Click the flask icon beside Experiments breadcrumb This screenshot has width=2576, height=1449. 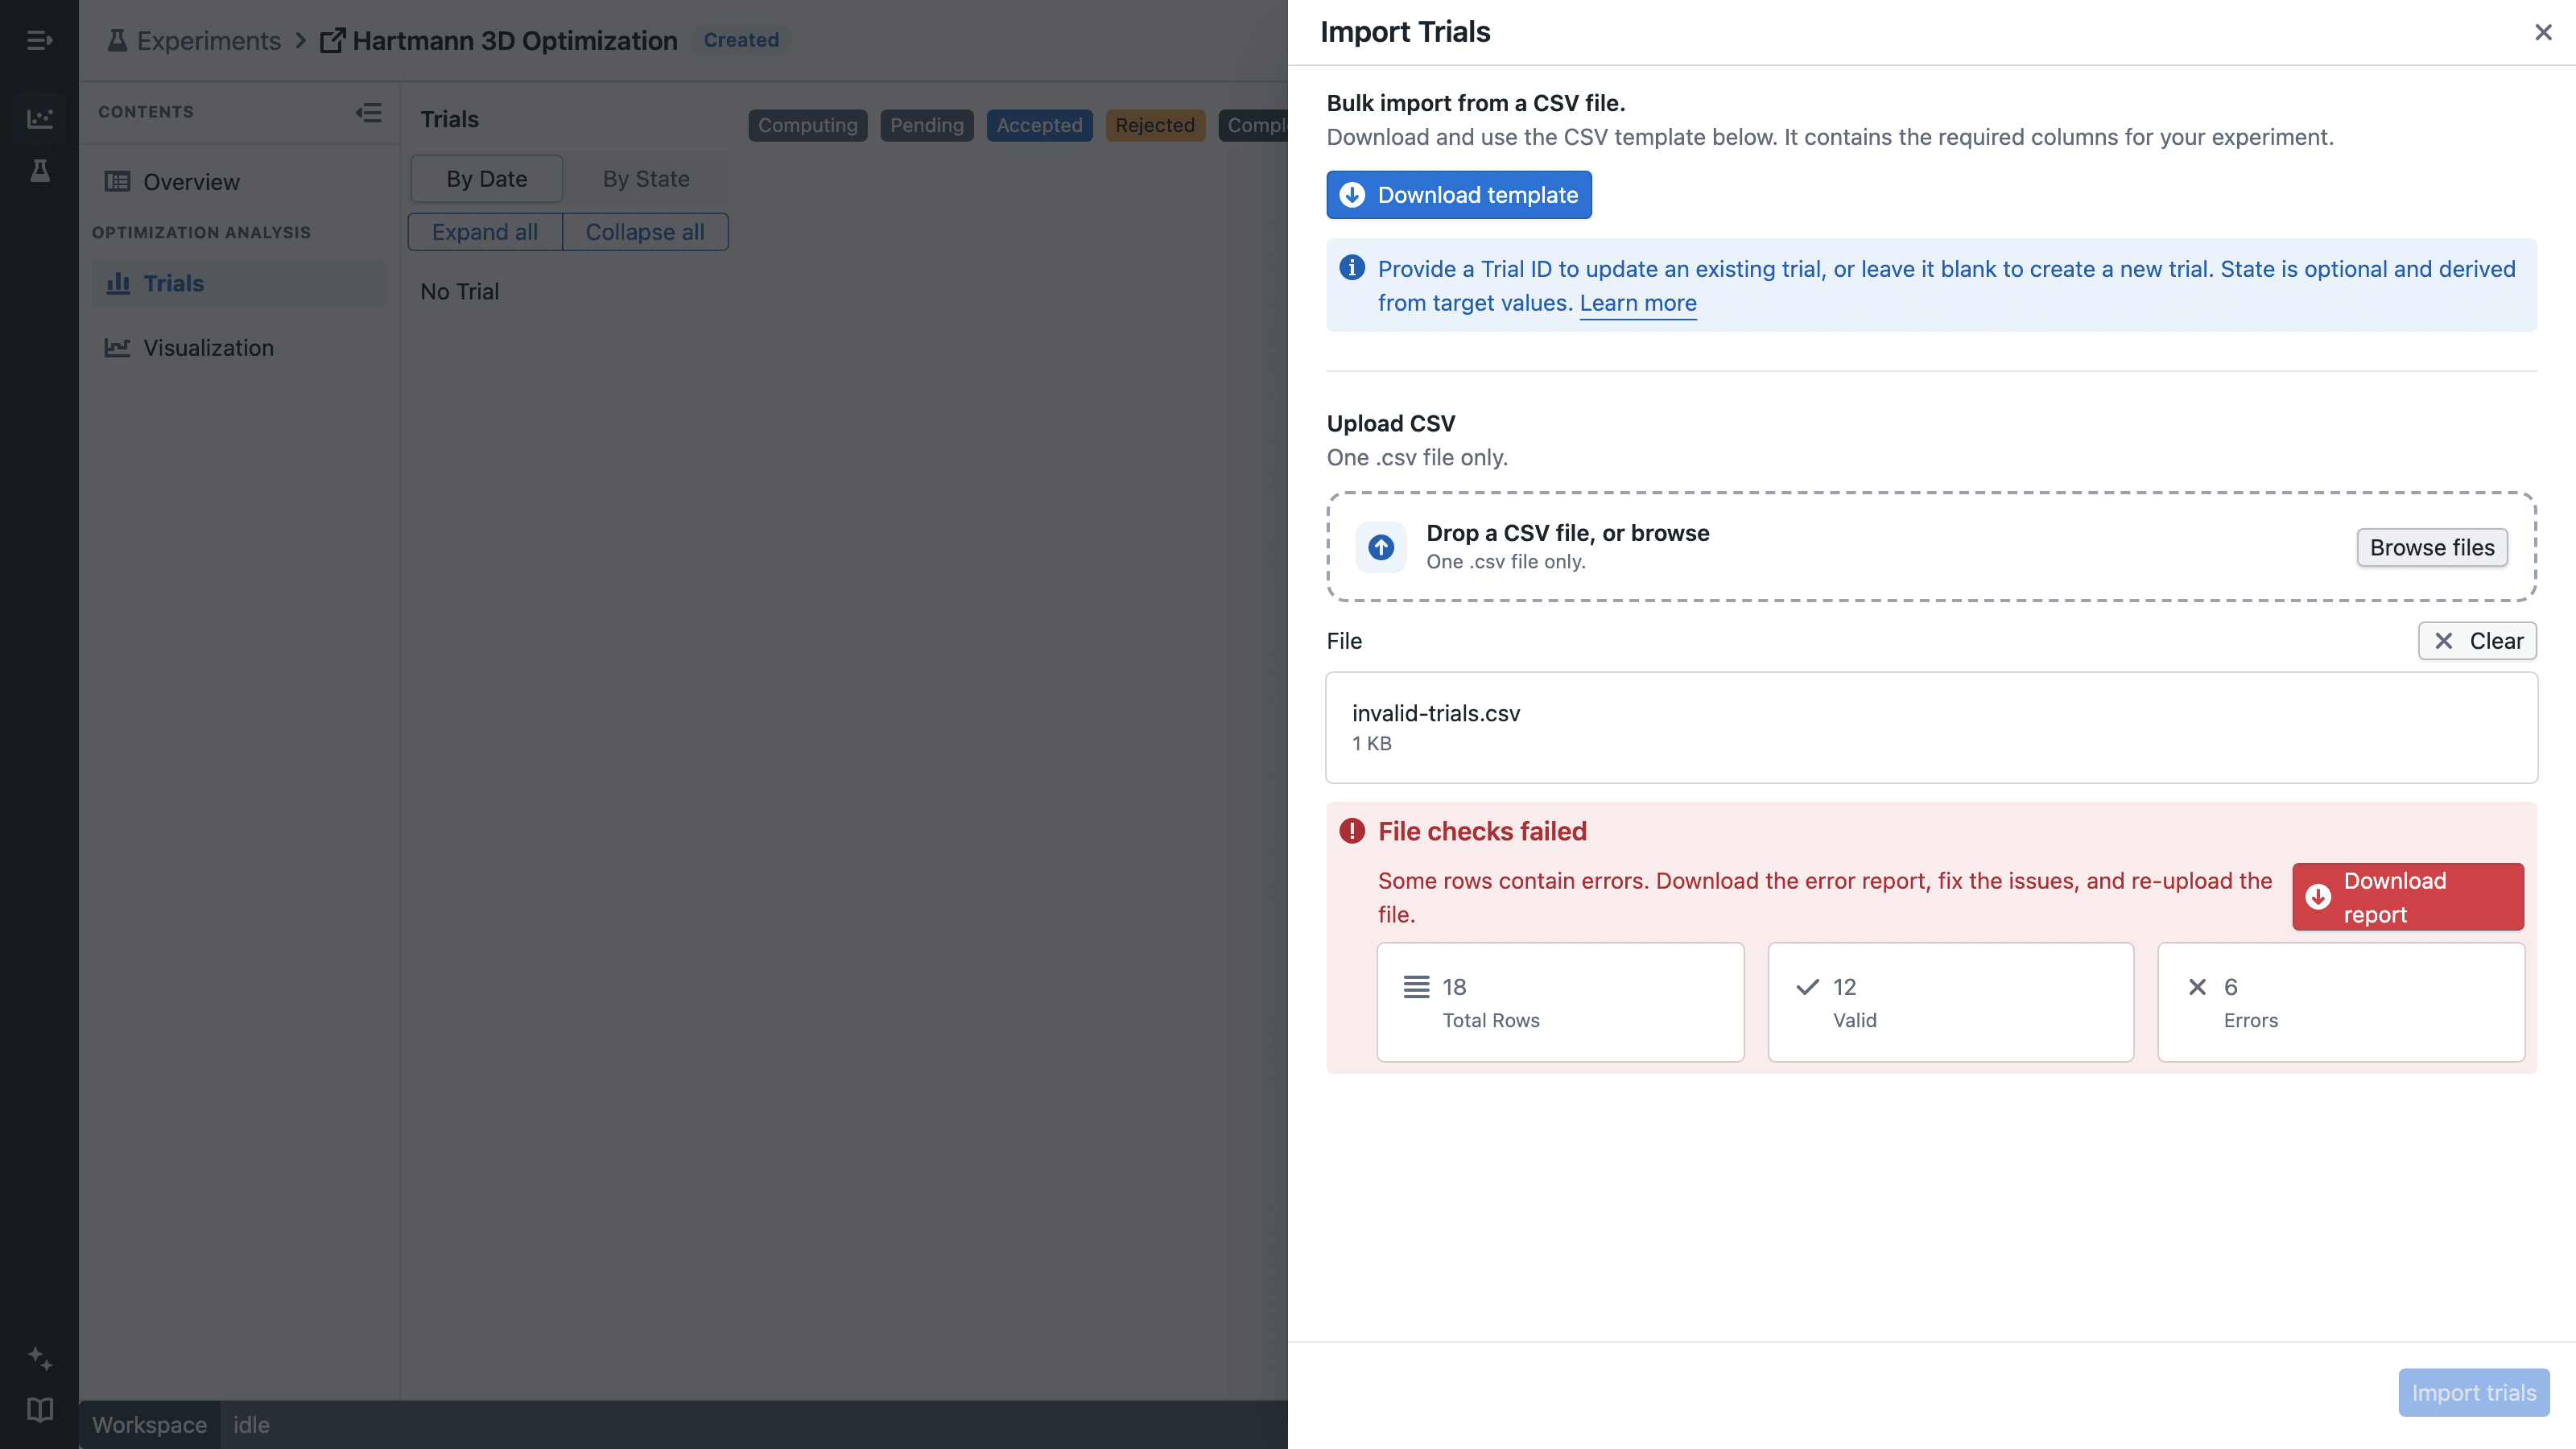(117, 40)
